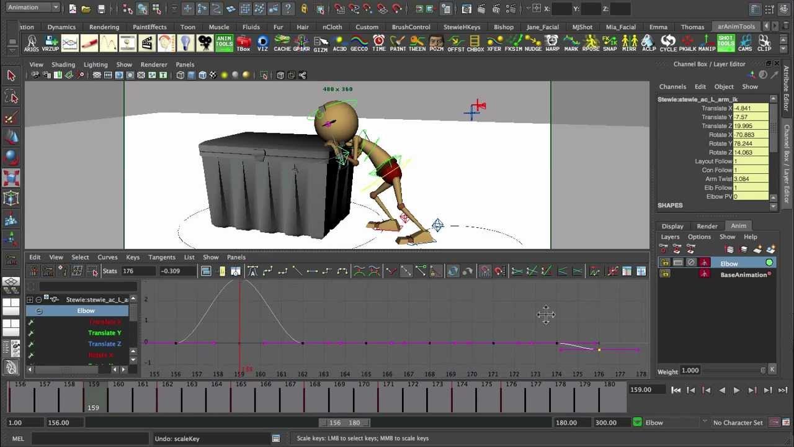Launch the TWEEN shelf tool
This screenshot has height=447, width=794.
(417, 43)
